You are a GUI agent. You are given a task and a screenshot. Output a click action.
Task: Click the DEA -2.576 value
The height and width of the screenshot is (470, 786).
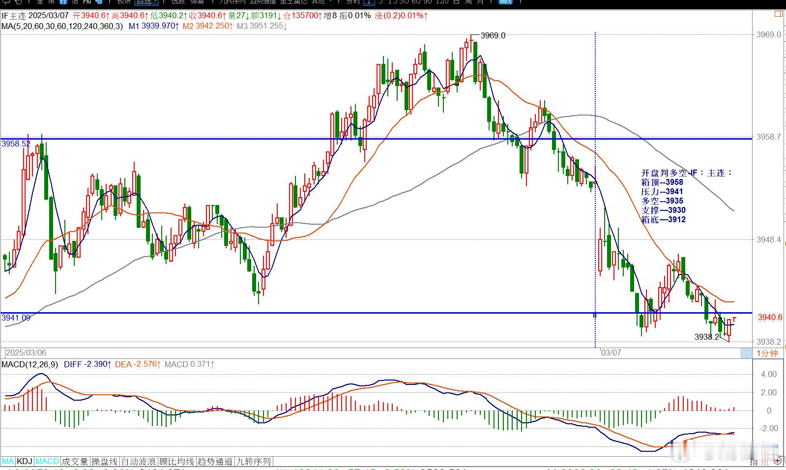click(x=138, y=364)
